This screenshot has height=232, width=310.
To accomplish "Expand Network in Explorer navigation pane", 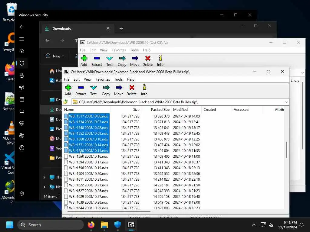I will coord(45,187).
